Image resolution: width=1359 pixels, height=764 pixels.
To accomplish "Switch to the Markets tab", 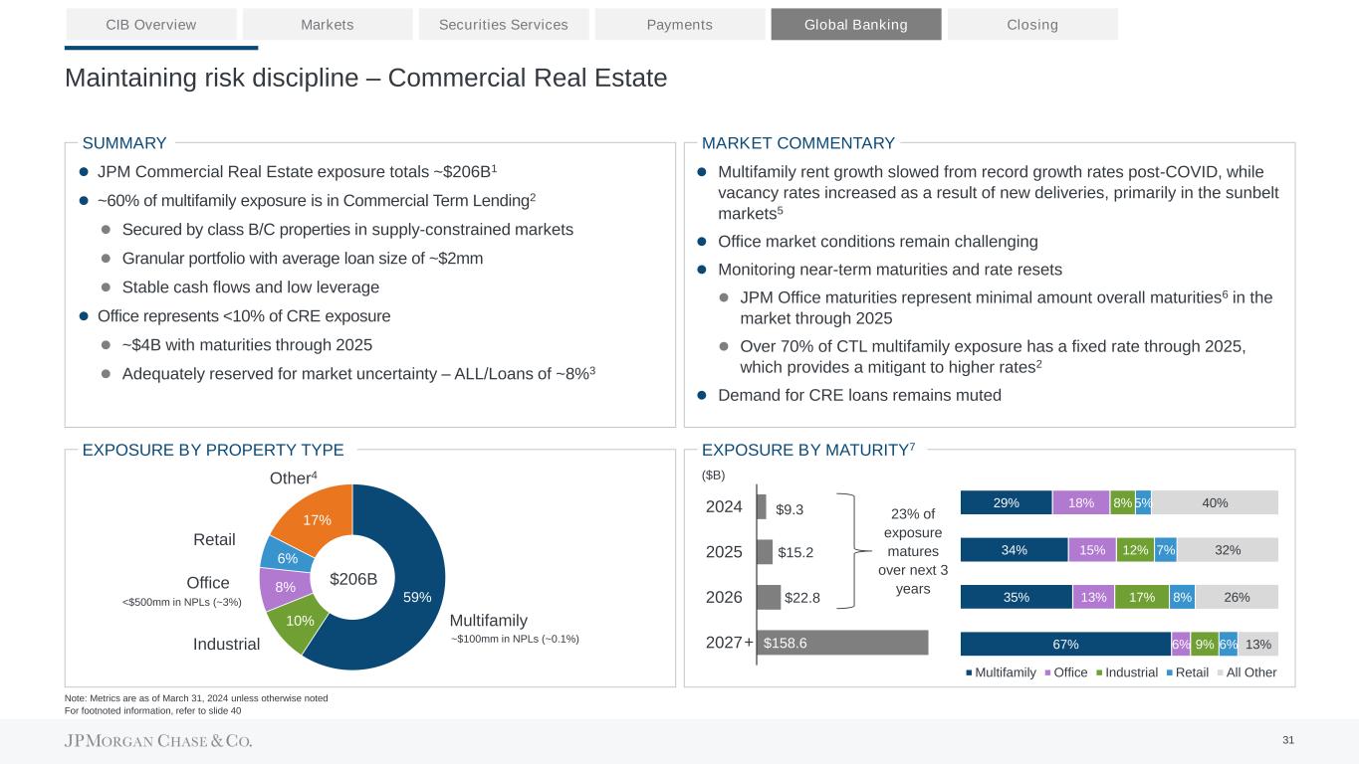I will (x=328, y=24).
